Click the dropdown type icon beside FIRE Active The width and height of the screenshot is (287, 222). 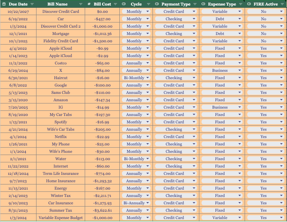(249, 4)
